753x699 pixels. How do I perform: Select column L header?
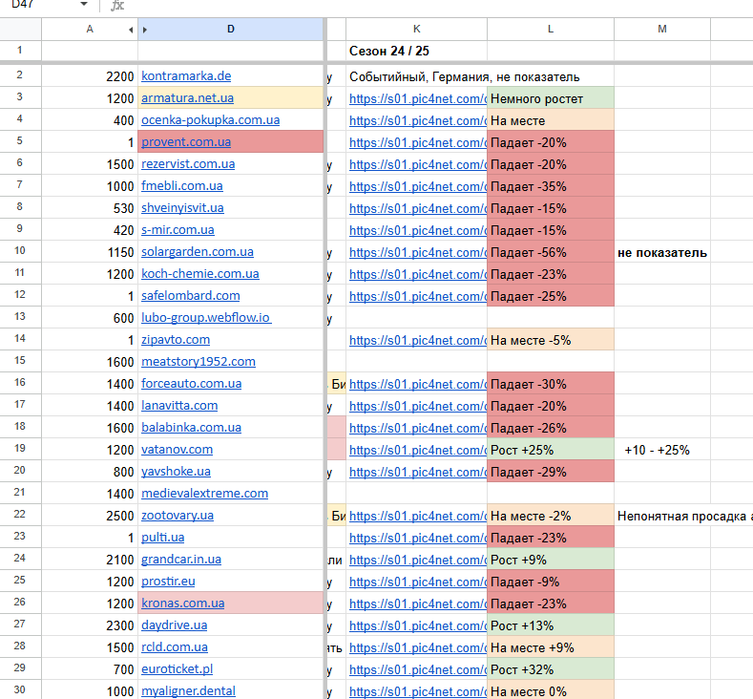point(551,30)
